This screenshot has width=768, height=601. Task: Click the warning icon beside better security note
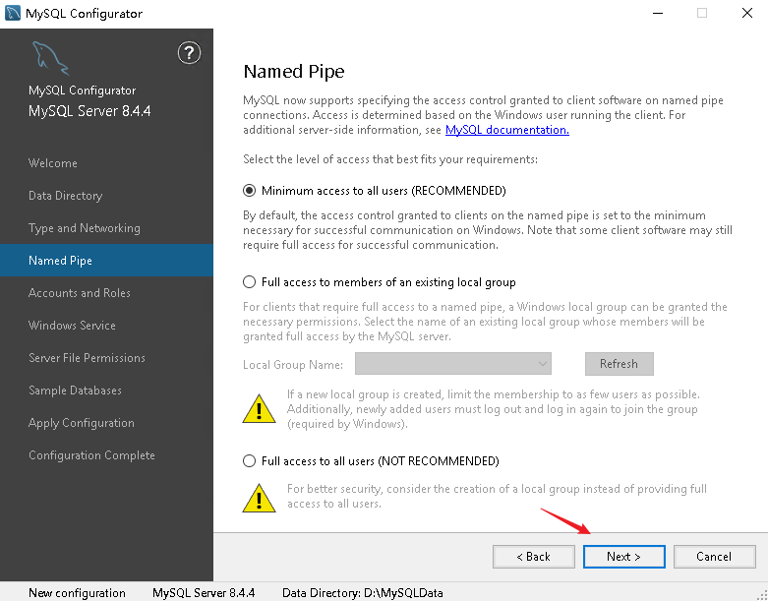click(259, 498)
